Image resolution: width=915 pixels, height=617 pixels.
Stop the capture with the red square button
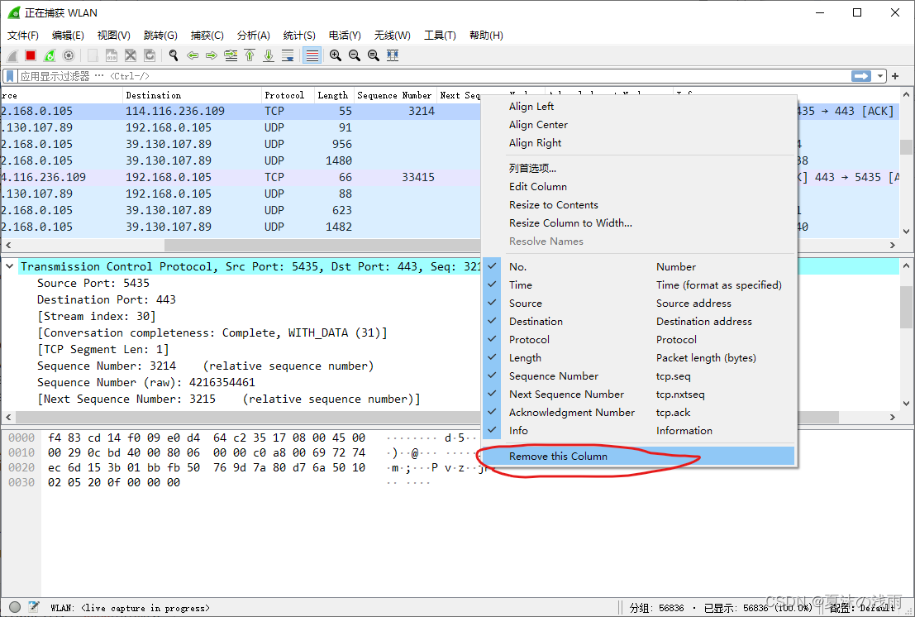click(31, 55)
